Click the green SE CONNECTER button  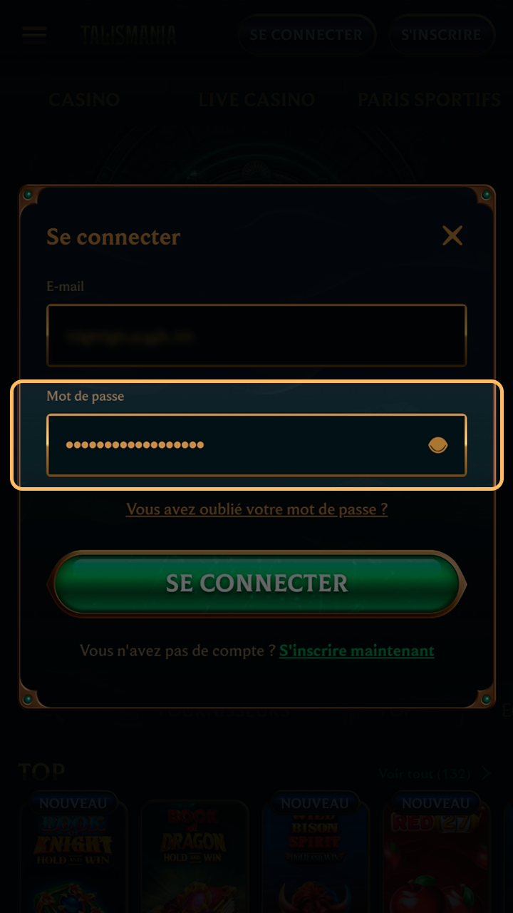tap(256, 583)
